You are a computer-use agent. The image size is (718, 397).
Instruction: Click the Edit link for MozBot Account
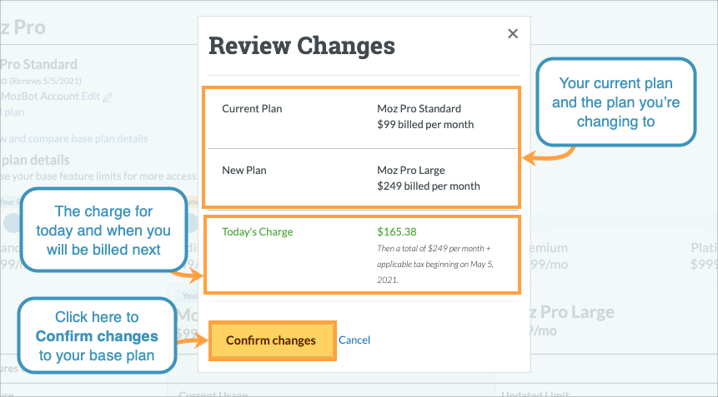click(x=91, y=97)
